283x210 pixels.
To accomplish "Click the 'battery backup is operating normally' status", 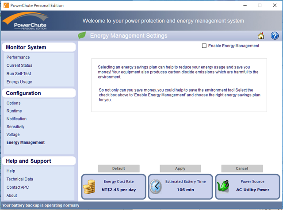I will (41, 205).
